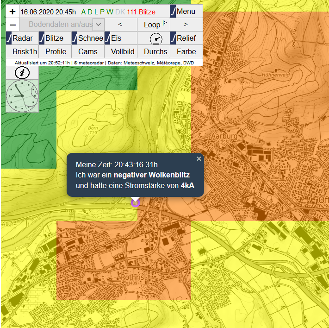The width and height of the screenshot is (329, 328).
Task: Open the Cams view
Action: click(88, 51)
